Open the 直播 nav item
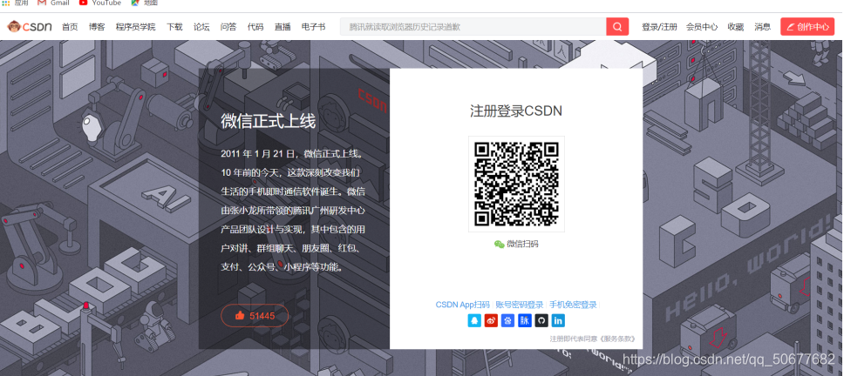 (x=282, y=27)
